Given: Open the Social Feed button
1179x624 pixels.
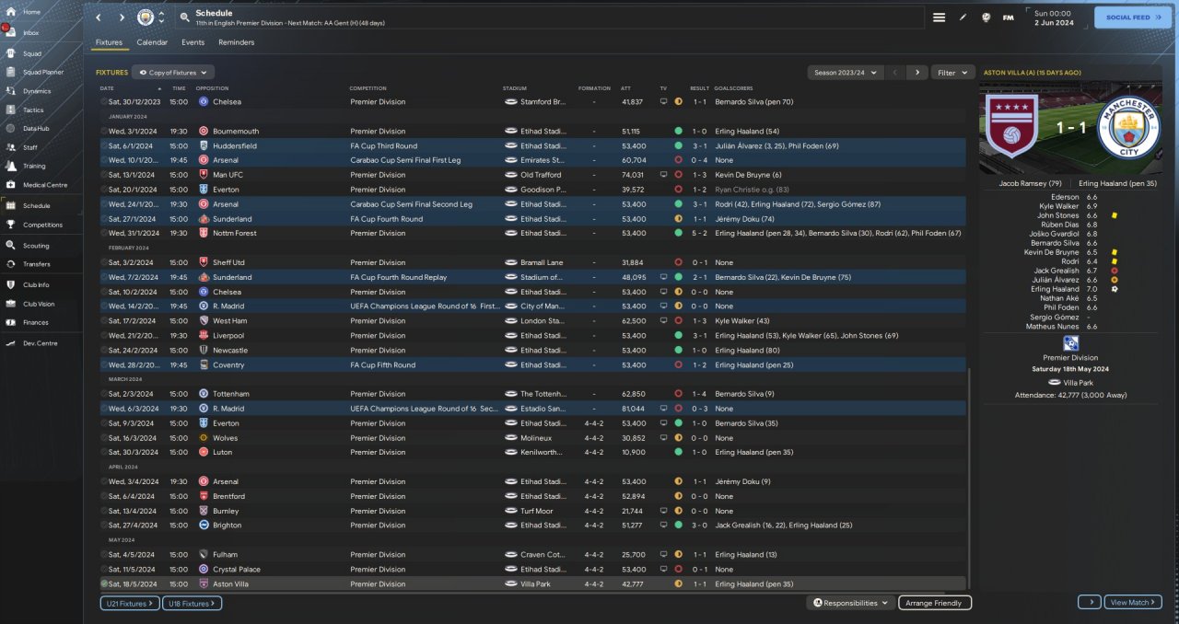Looking at the screenshot, I should click(1134, 17).
